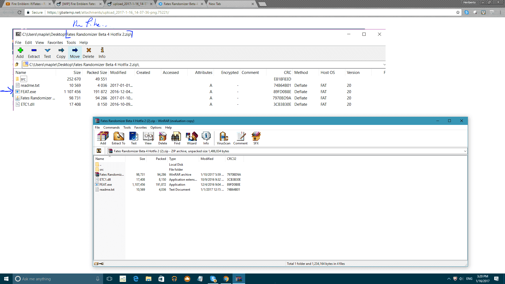Select the src folder in 7-Zip

23,79
